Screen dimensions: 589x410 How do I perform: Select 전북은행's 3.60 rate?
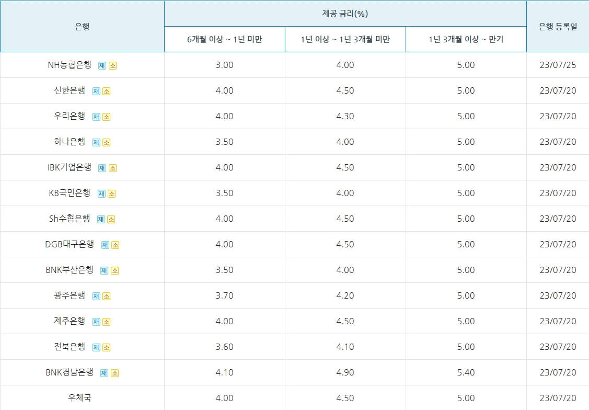pyautogui.click(x=225, y=347)
